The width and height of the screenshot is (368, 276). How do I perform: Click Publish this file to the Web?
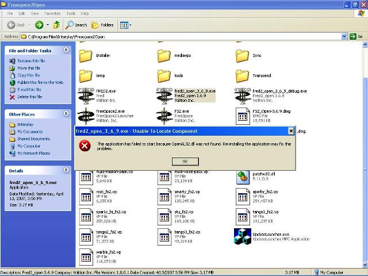point(40,83)
